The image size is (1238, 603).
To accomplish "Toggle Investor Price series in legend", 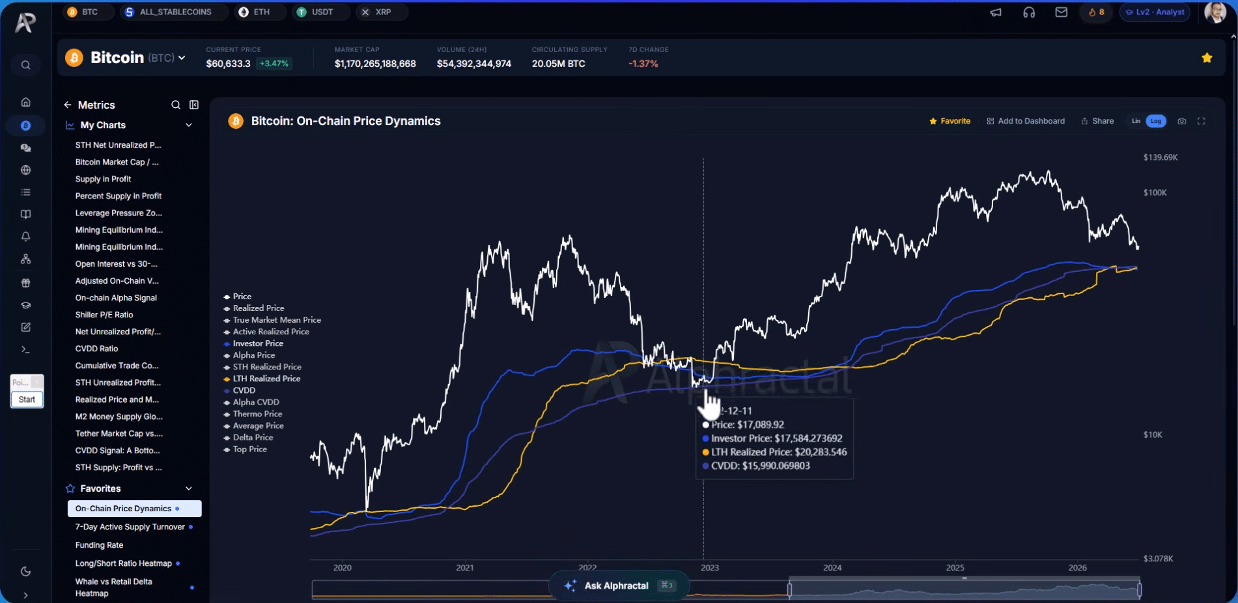I will [x=253, y=343].
